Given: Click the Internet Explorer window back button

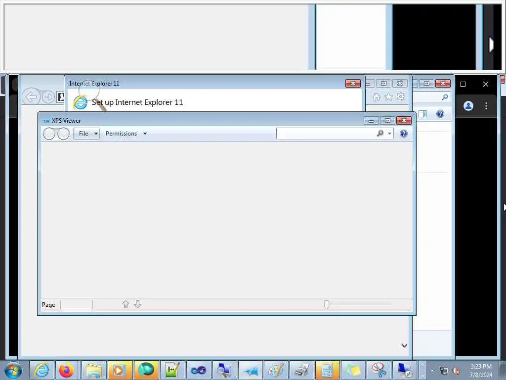Looking at the screenshot, I should tap(31, 96).
